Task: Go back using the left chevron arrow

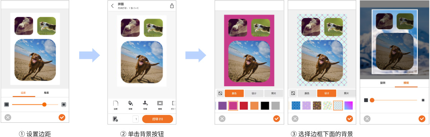Action: click(x=113, y=6)
